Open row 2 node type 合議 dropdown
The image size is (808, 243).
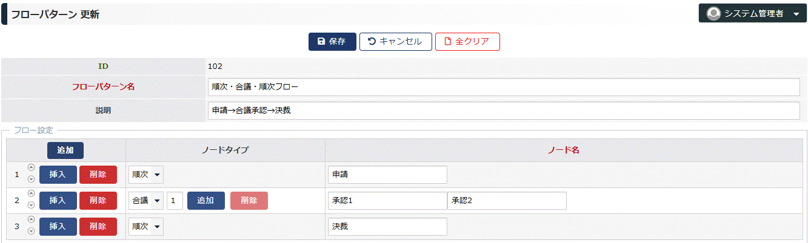(x=146, y=201)
